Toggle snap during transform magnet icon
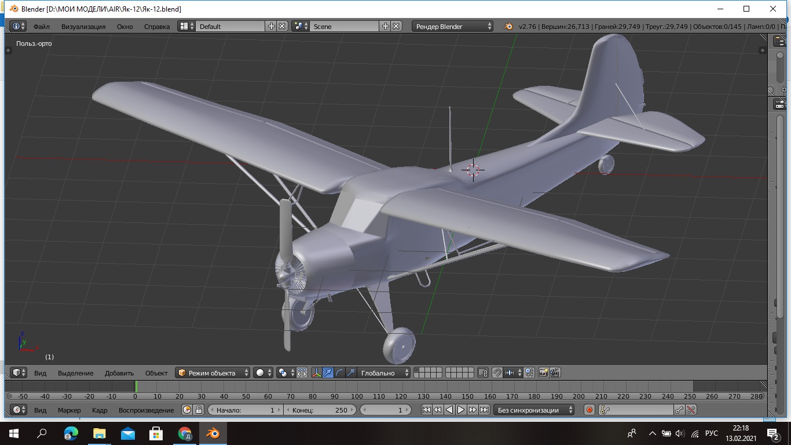The height and width of the screenshot is (445, 791). [x=497, y=373]
